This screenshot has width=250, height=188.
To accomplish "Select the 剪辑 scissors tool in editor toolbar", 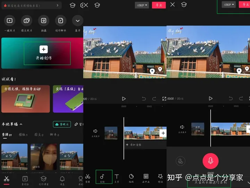I will click(x=87, y=178).
